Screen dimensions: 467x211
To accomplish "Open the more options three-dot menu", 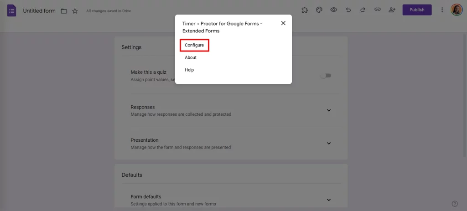I will point(442,10).
